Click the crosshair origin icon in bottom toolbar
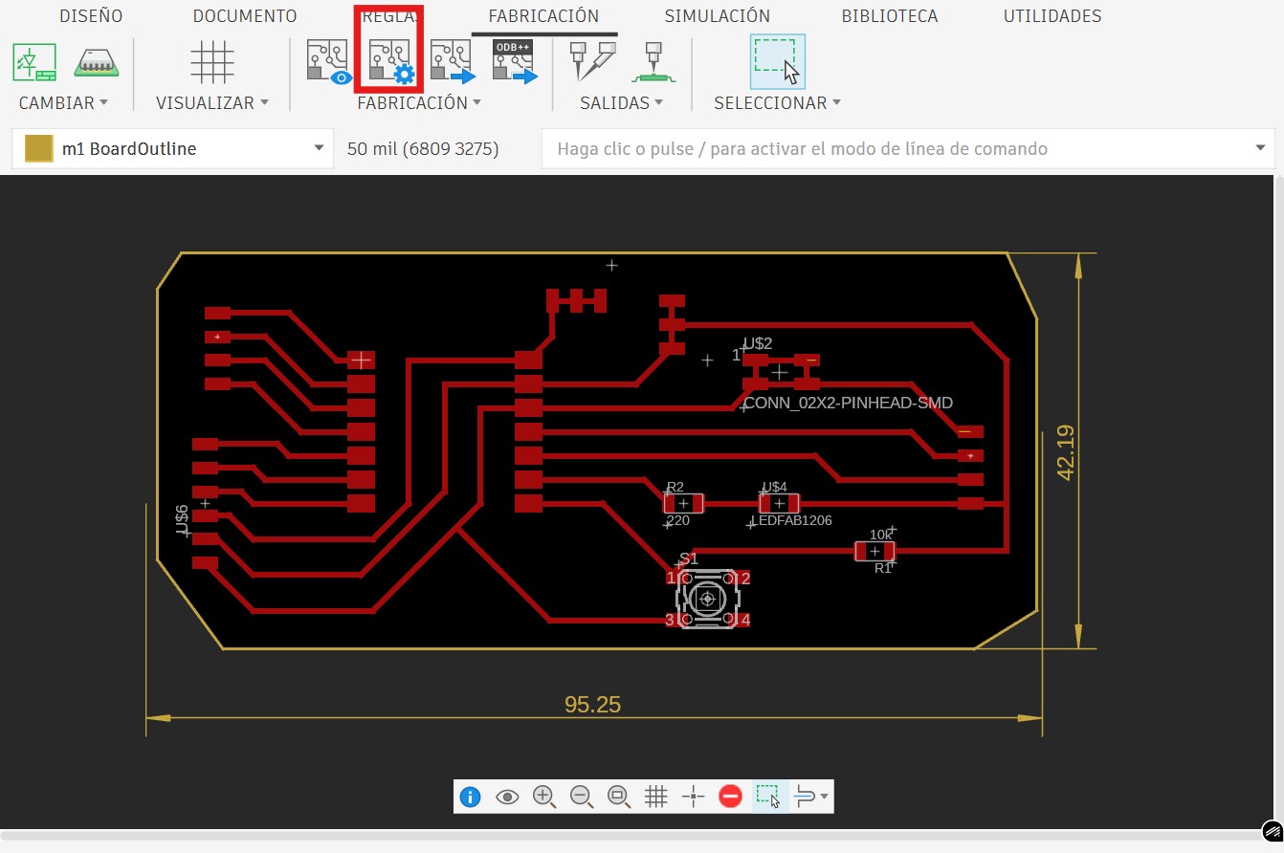Image resolution: width=1284 pixels, height=853 pixels. coord(693,796)
